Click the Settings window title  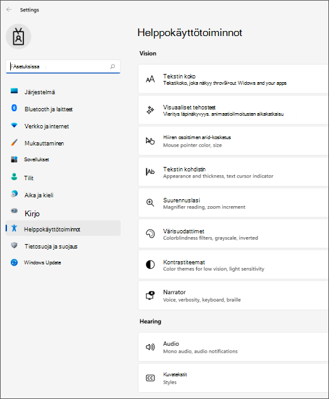click(30, 10)
